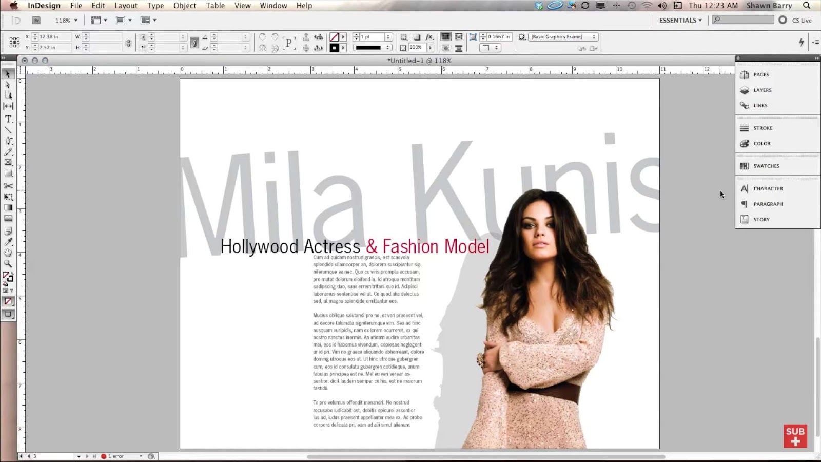Open Adobe Bridge with the Br icon
Image resolution: width=821 pixels, height=462 pixels.
pyautogui.click(x=36, y=21)
